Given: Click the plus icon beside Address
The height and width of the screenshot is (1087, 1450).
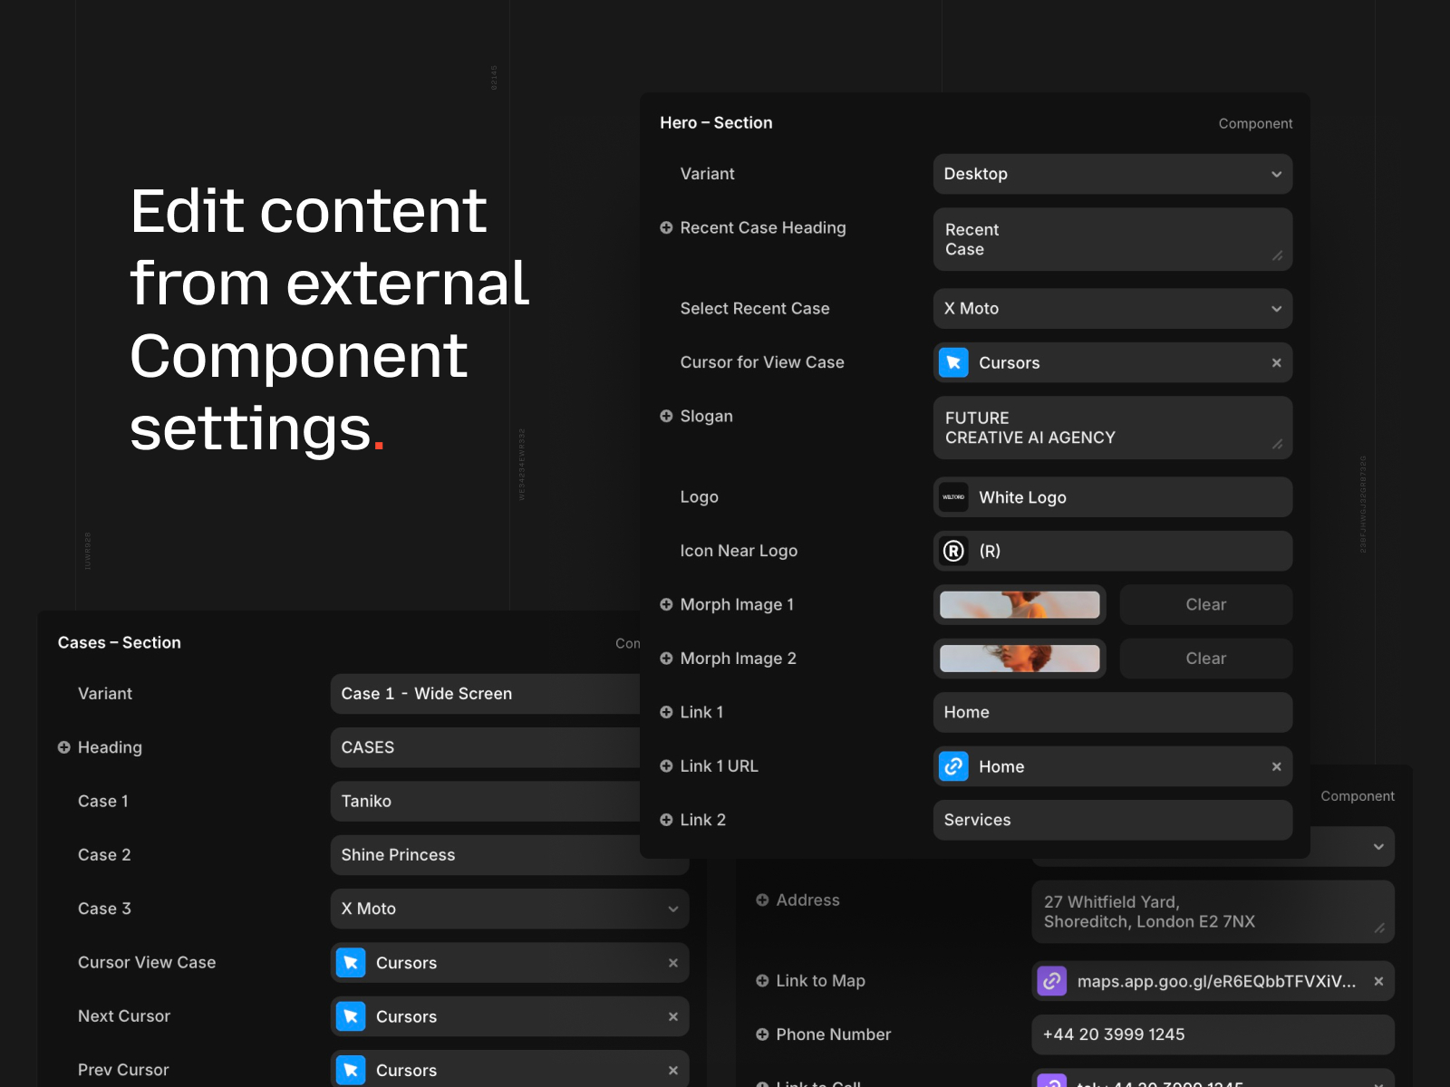Looking at the screenshot, I should click(x=762, y=900).
